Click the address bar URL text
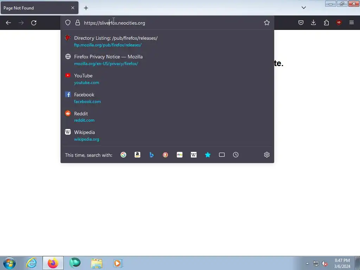 click(115, 23)
